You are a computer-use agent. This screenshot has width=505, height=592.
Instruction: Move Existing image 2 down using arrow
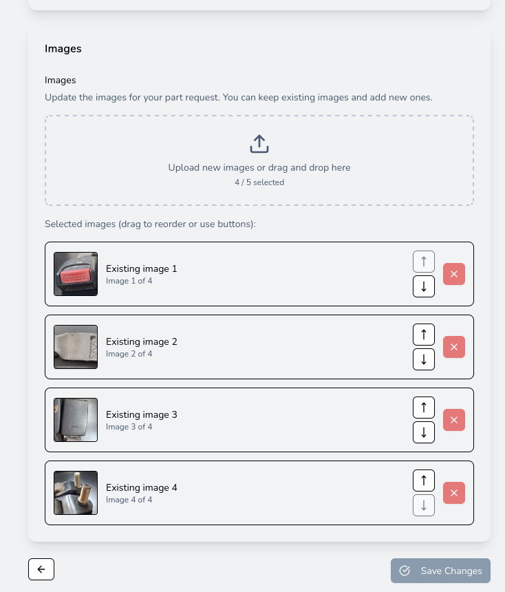(x=424, y=359)
